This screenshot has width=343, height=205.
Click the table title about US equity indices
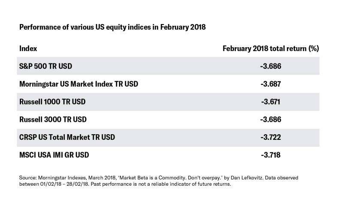click(x=112, y=27)
